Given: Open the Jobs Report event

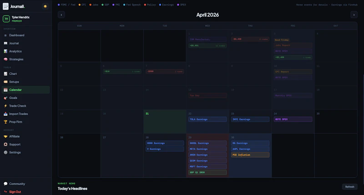Looking at the screenshot, I should pyautogui.click(x=293, y=45).
